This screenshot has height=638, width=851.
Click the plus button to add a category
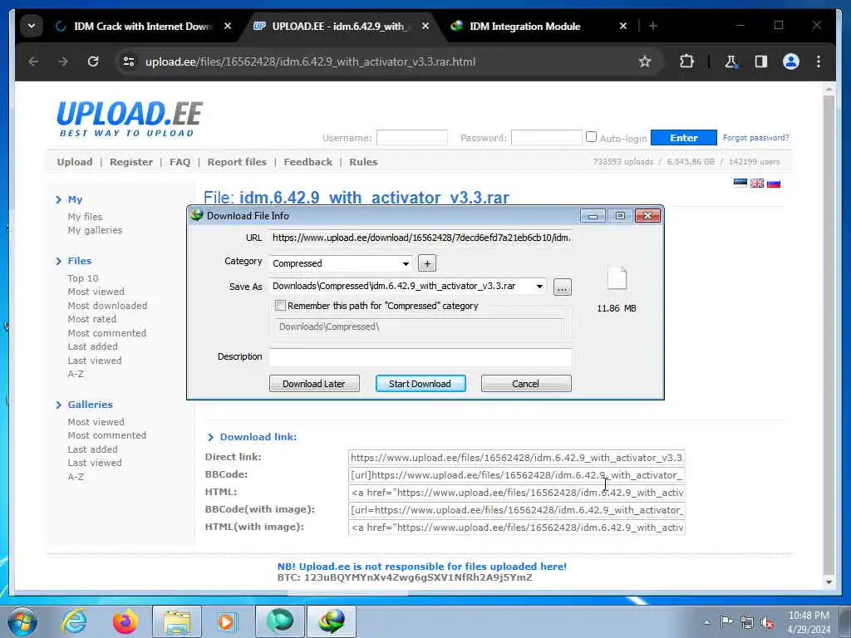[427, 263]
